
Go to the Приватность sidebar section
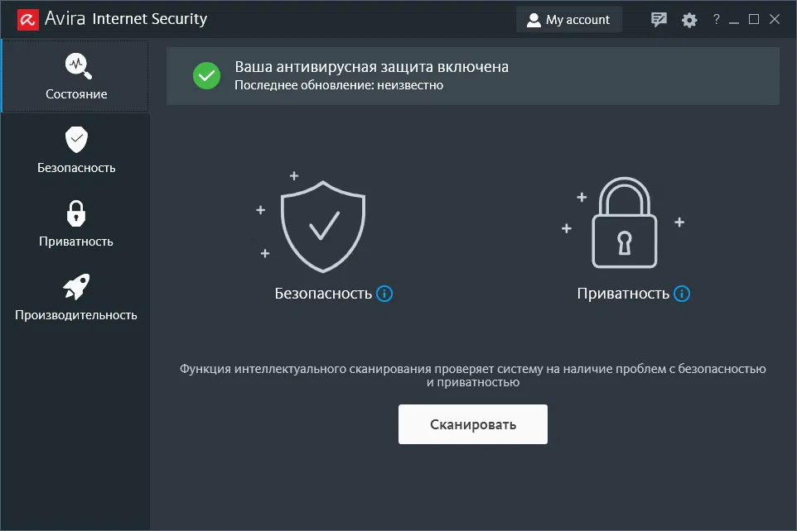coord(76,224)
